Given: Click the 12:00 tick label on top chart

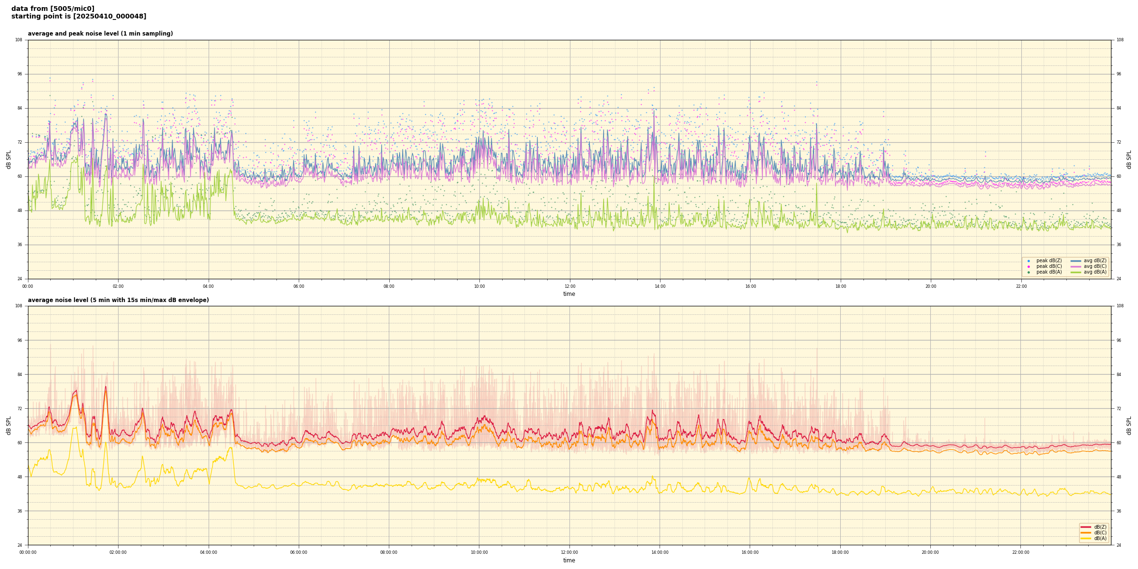Looking at the screenshot, I should click(x=569, y=286).
